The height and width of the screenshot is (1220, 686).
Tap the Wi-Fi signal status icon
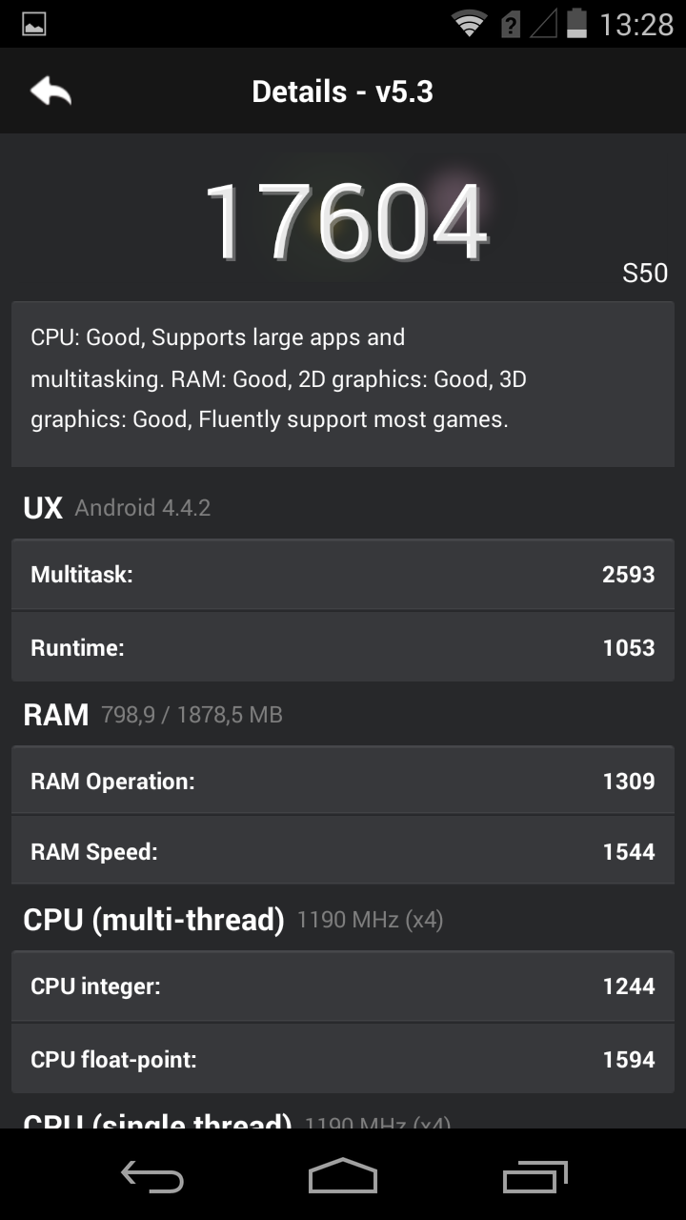[469, 24]
